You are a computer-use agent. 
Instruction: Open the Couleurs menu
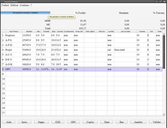(24, 5)
